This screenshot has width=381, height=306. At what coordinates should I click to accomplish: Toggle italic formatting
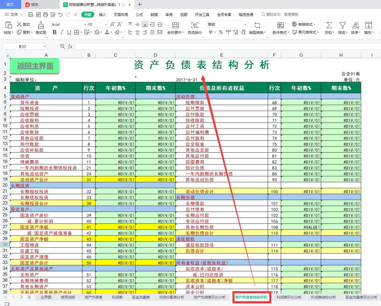[62, 32]
